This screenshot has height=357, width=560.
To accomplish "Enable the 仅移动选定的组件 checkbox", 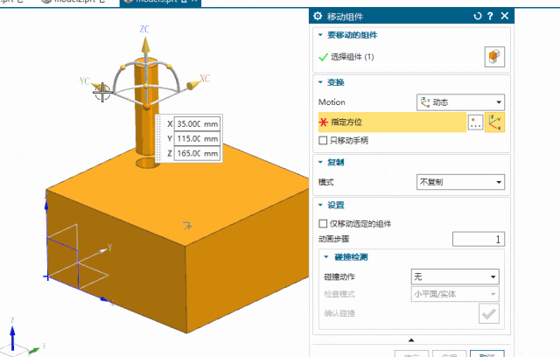I will 324,223.
